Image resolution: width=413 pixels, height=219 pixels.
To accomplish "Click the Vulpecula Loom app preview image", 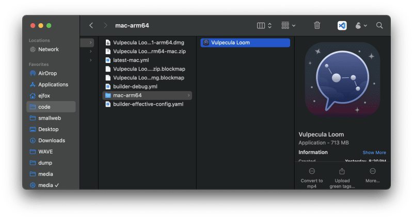I will click(x=342, y=80).
